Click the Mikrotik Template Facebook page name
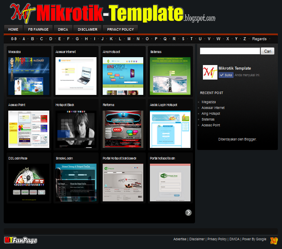282x249 pixels. click(234, 68)
